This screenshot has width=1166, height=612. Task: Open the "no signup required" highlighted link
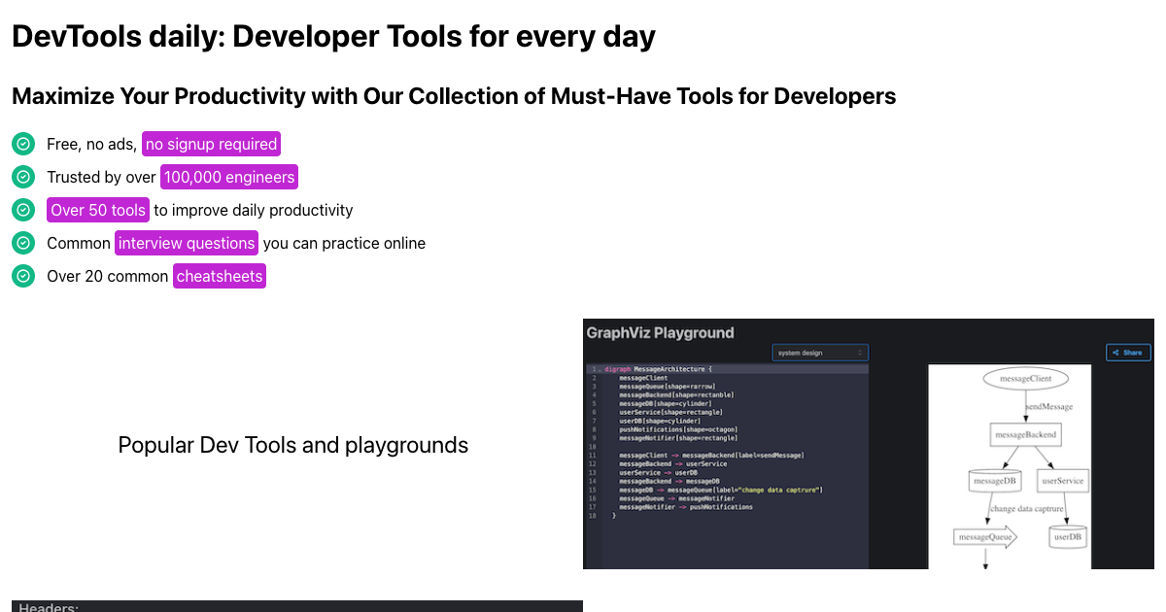pos(212,144)
